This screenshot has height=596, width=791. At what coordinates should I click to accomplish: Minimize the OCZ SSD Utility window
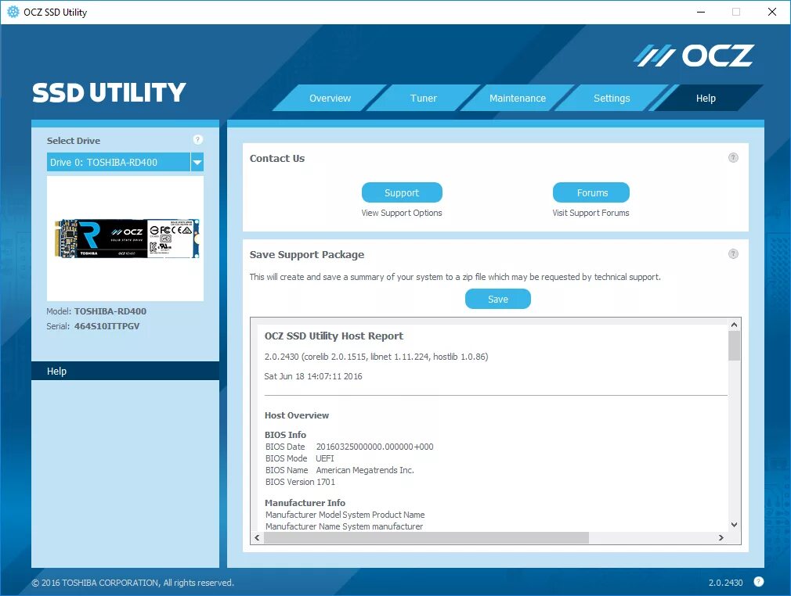[701, 12]
